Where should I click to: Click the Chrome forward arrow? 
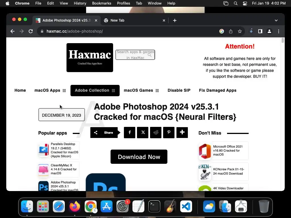pyautogui.click(x=22, y=31)
